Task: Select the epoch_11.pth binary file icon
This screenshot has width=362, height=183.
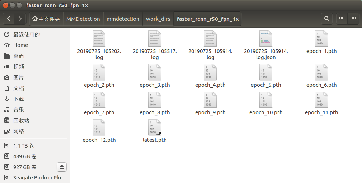Action: click(x=321, y=100)
